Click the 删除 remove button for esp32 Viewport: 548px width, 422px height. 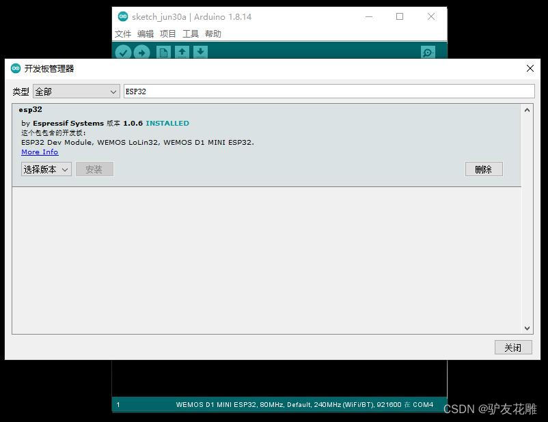pyautogui.click(x=484, y=169)
